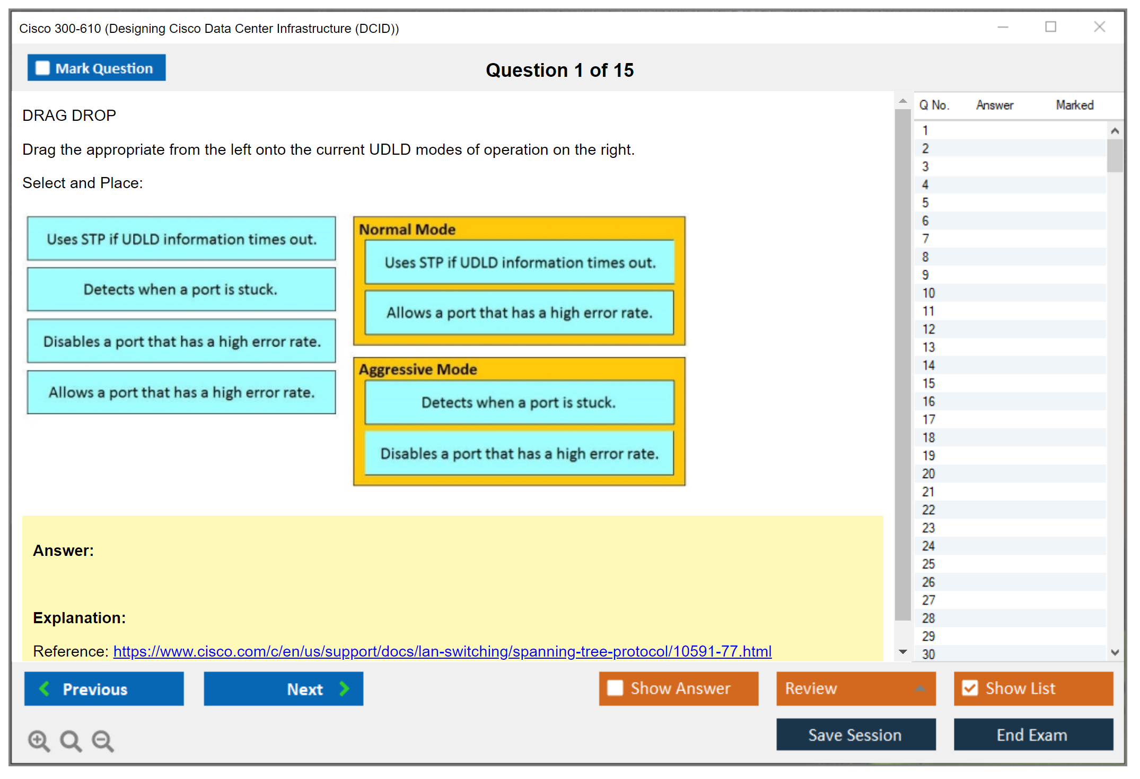Uncheck the Show List checkbox
1140x779 pixels.
[970, 688]
